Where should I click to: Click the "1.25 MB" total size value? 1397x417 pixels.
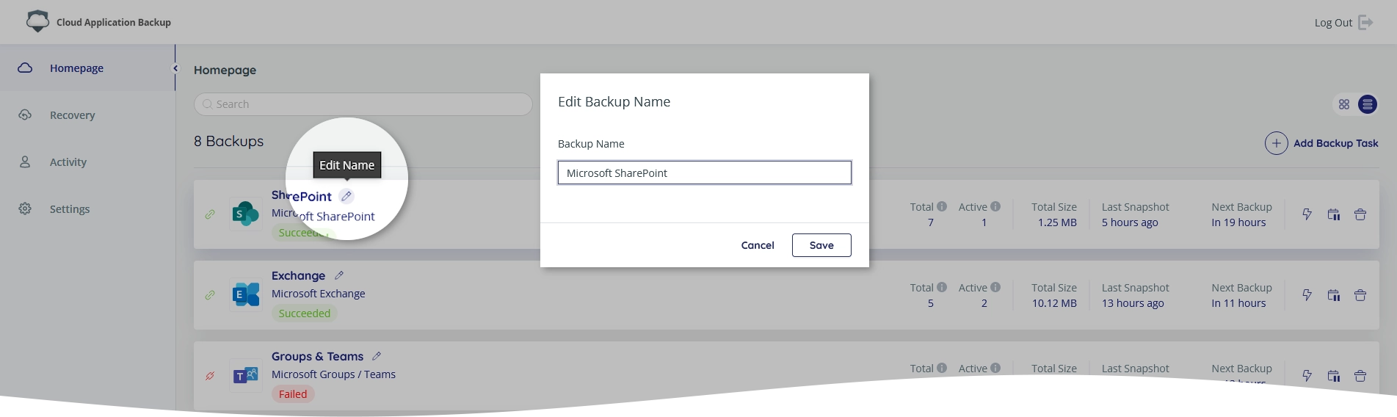point(1057,222)
